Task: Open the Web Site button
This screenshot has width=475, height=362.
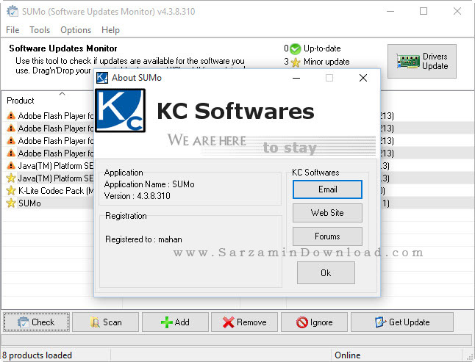Action: tap(327, 213)
